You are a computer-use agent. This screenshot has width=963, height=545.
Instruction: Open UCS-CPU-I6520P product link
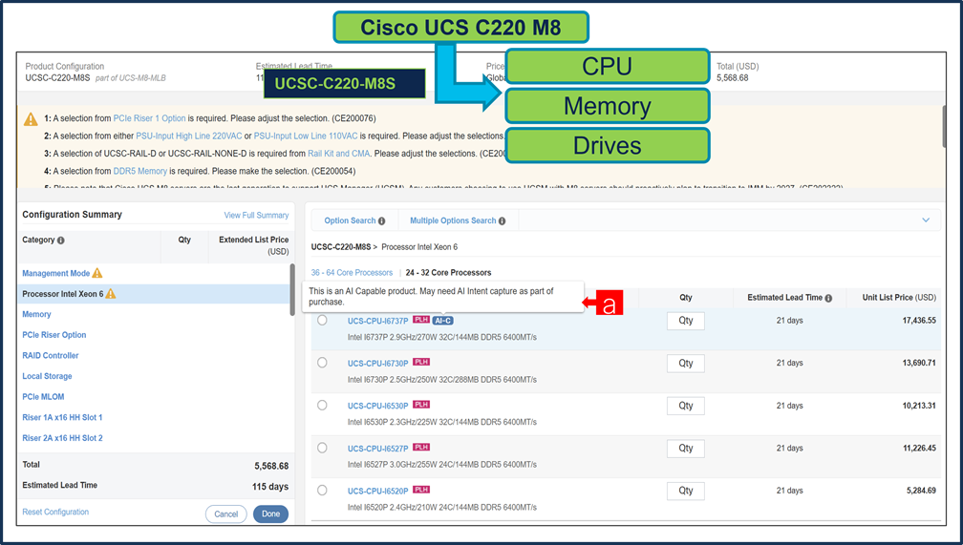click(377, 491)
